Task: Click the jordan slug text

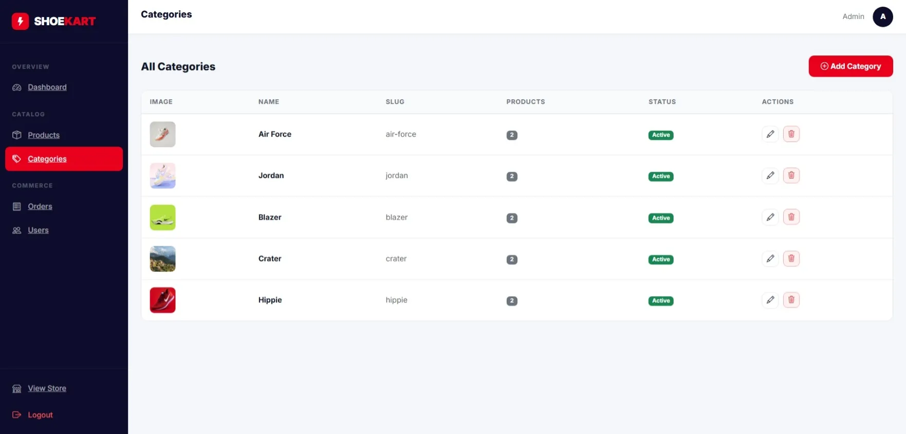Action: coord(397,175)
